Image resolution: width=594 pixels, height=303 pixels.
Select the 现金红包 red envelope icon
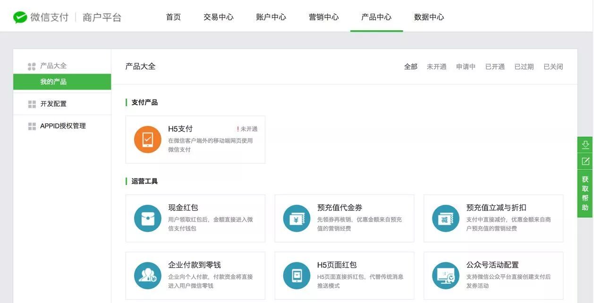(x=147, y=218)
